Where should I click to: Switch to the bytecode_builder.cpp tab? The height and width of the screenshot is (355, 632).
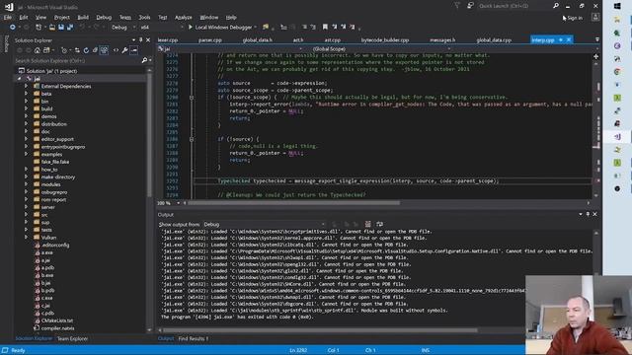pyautogui.click(x=384, y=39)
